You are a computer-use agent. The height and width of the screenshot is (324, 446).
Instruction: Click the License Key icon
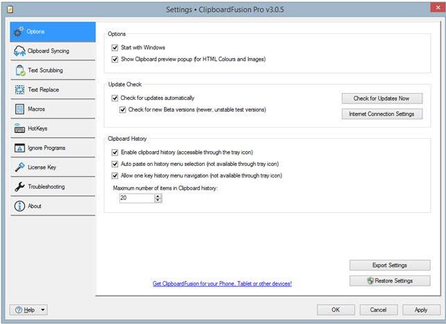click(19, 167)
